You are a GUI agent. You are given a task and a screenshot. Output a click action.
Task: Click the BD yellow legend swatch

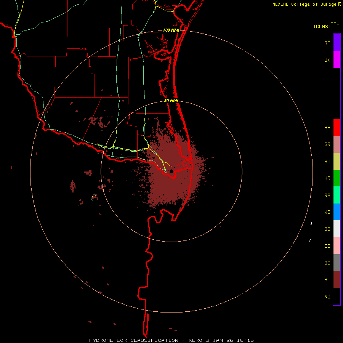click(x=337, y=161)
